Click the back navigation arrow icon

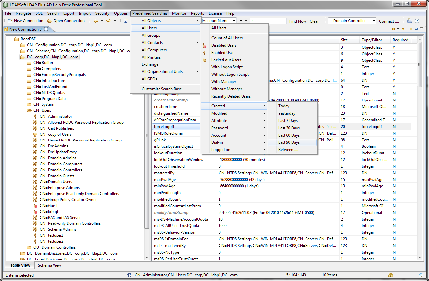click(96, 21)
